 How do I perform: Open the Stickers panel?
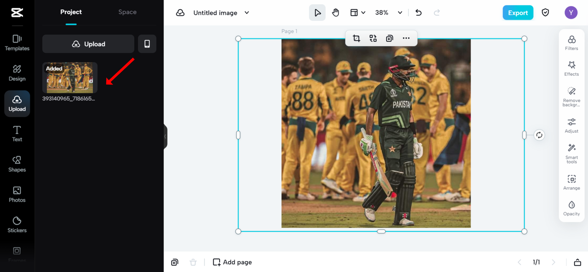[x=17, y=225]
